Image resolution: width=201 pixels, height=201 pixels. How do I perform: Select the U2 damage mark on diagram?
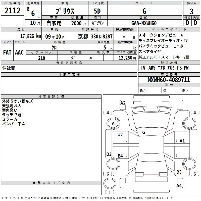coord(120,135)
